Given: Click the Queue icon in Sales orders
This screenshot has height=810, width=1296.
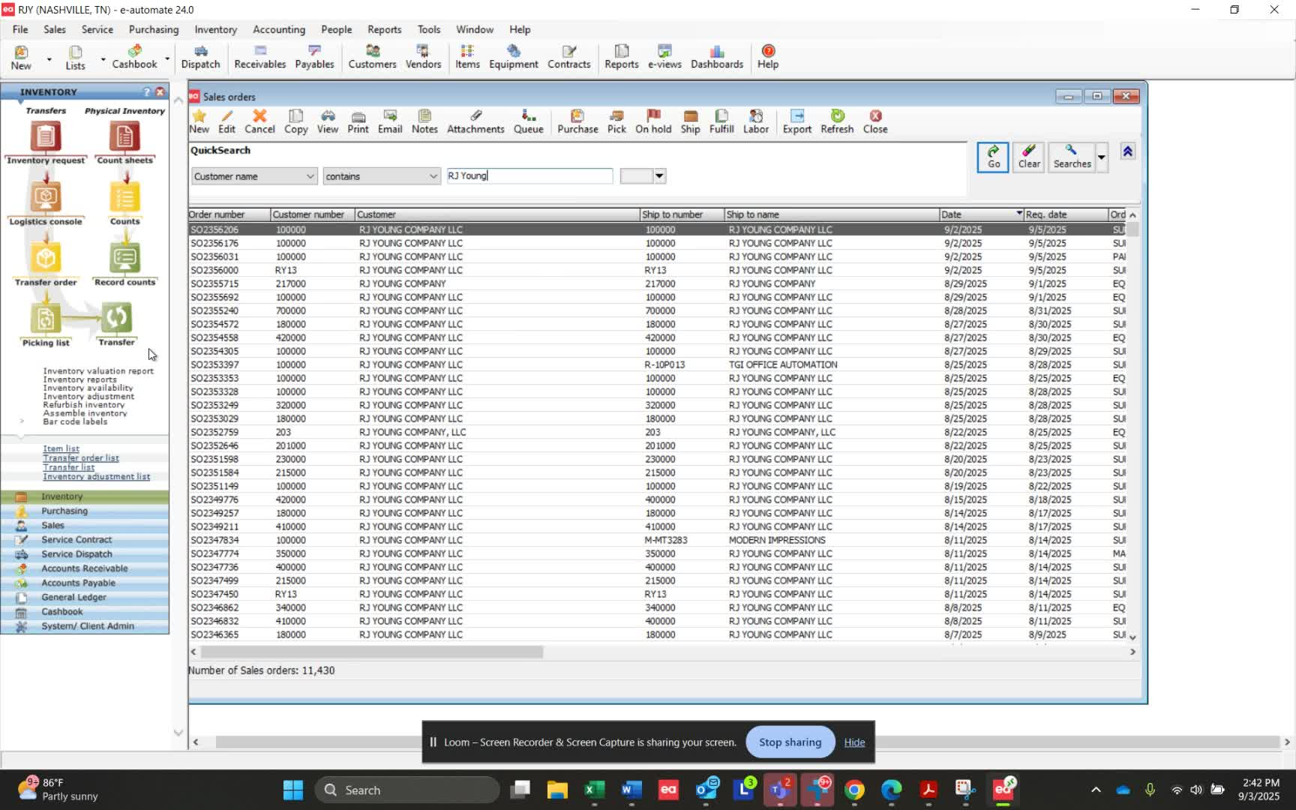Looking at the screenshot, I should click(528, 121).
